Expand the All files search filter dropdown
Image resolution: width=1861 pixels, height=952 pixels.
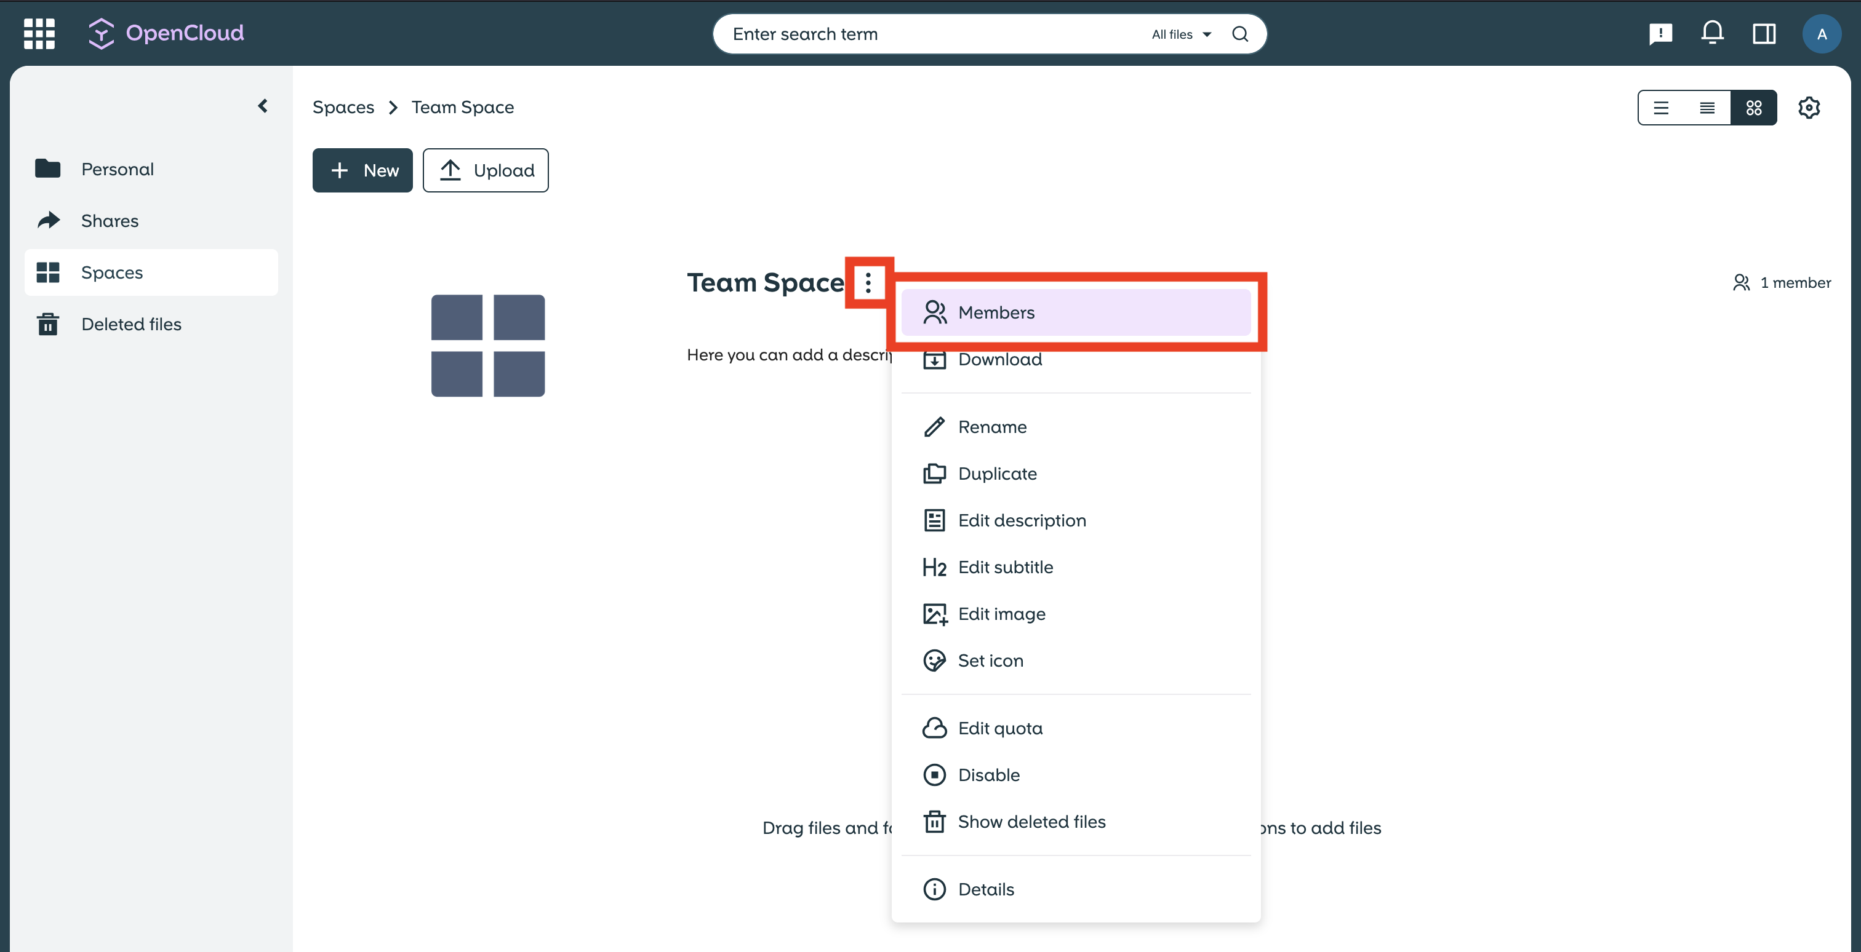click(x=1180, y=34)
